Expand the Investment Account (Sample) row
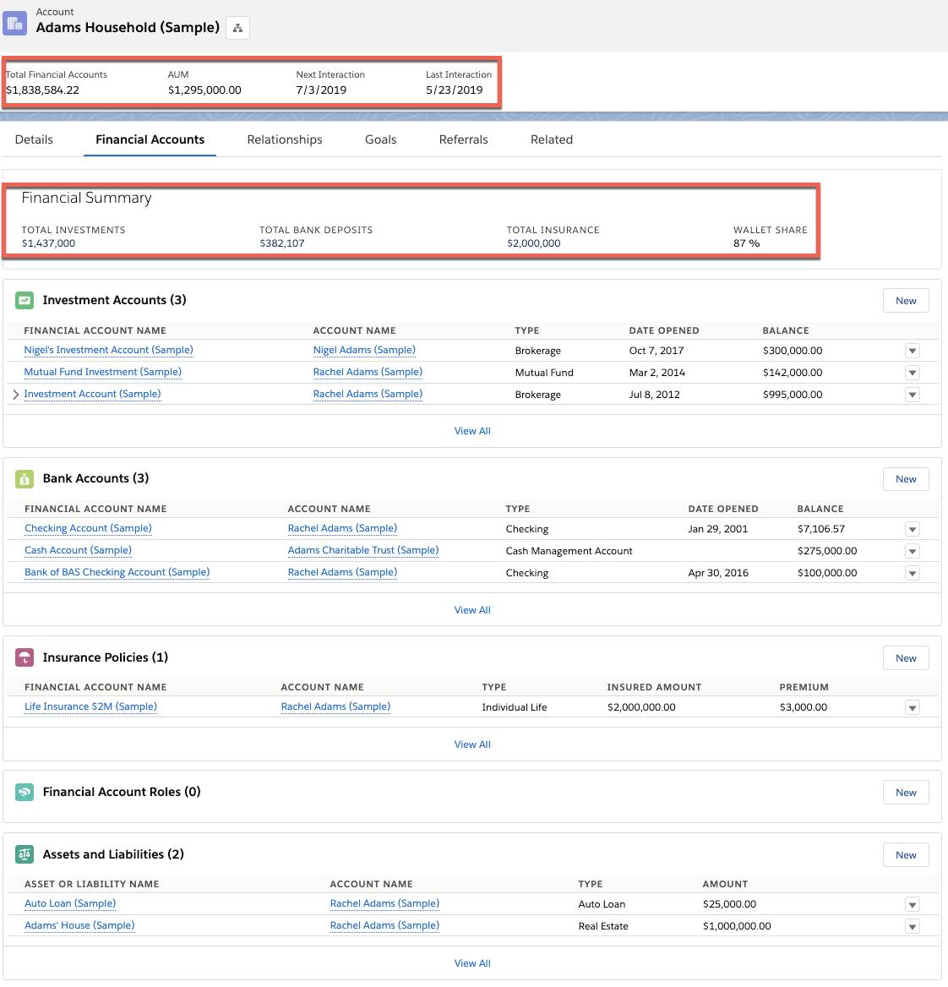 (14, 394)
